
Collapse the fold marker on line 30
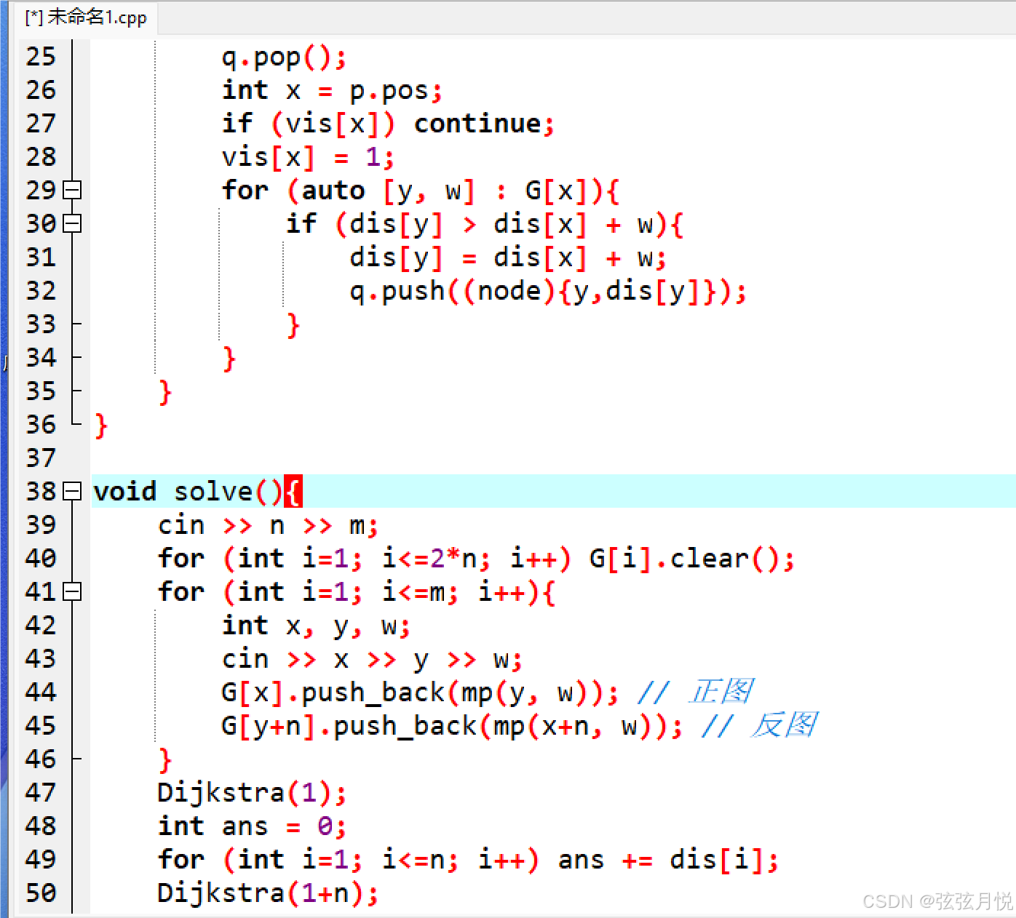pyautogui.click(x=71, y=223)
